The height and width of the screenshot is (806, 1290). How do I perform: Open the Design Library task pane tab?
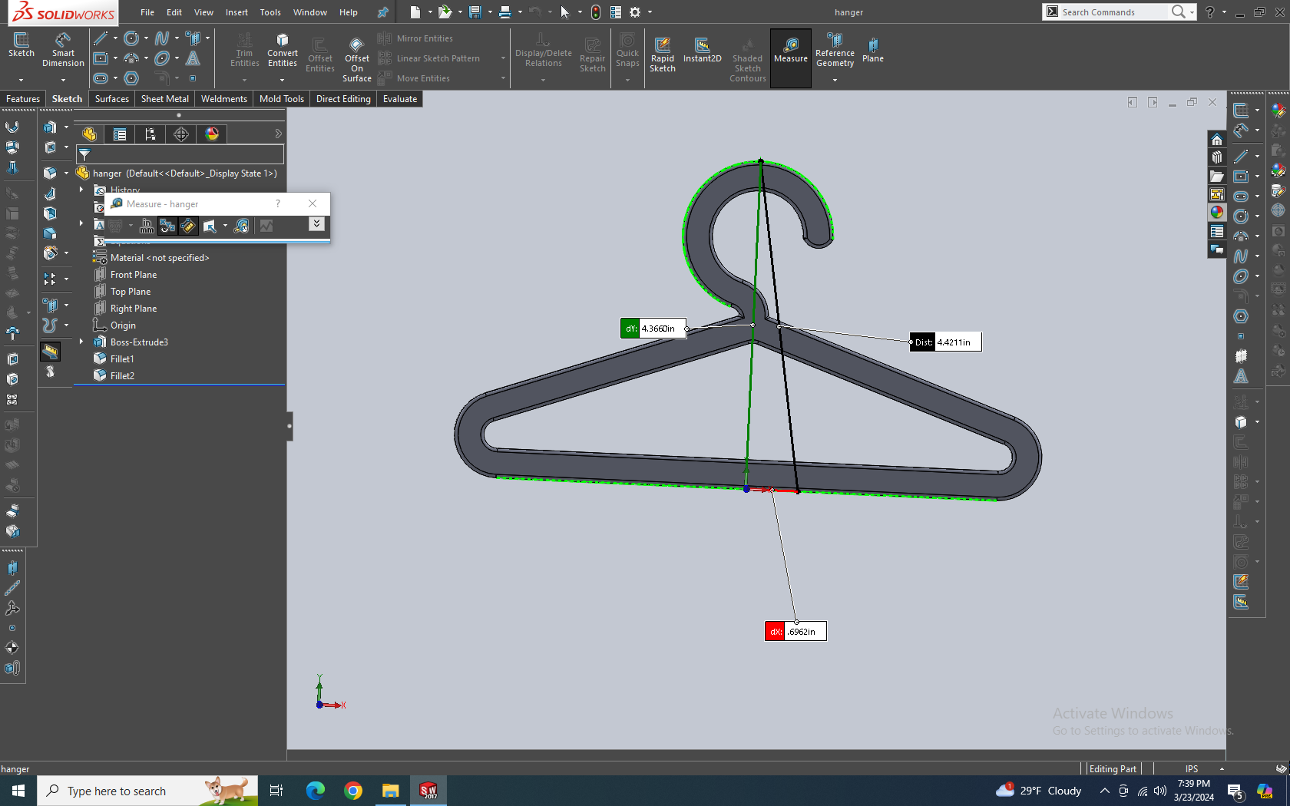1217,157
